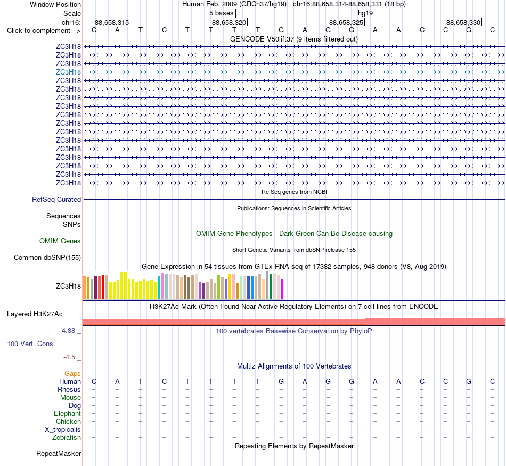
Task: Click the '5 bases' scale bar label
Action: (221, 13)
